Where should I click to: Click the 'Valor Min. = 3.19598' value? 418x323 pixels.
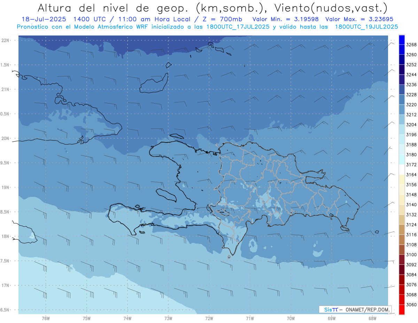(285, 20)
